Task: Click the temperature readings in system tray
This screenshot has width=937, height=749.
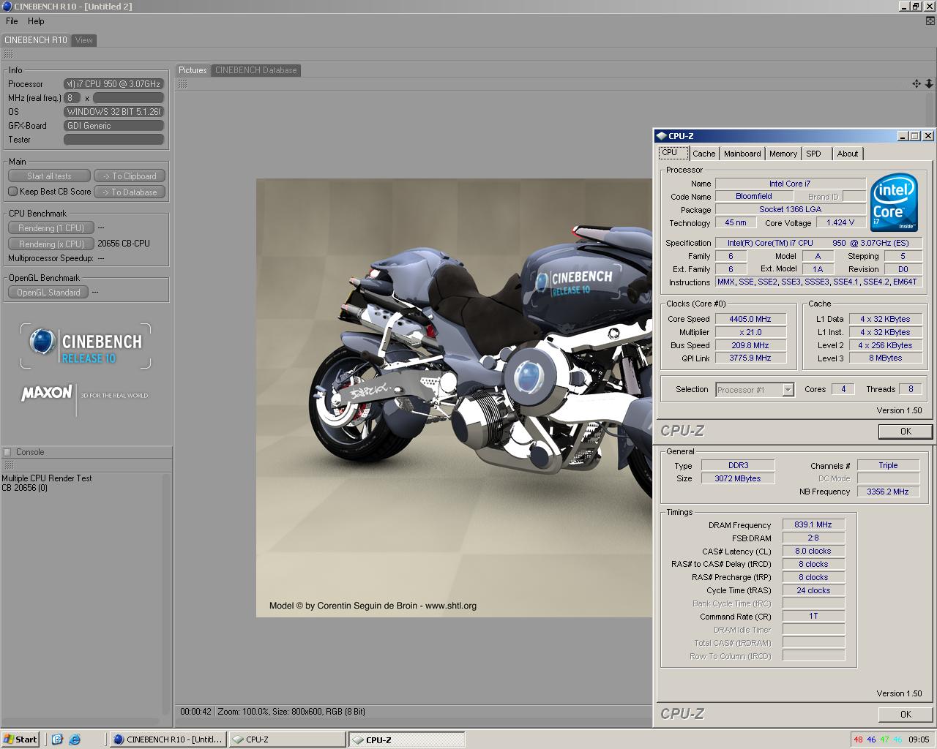Action: [878, 739]
